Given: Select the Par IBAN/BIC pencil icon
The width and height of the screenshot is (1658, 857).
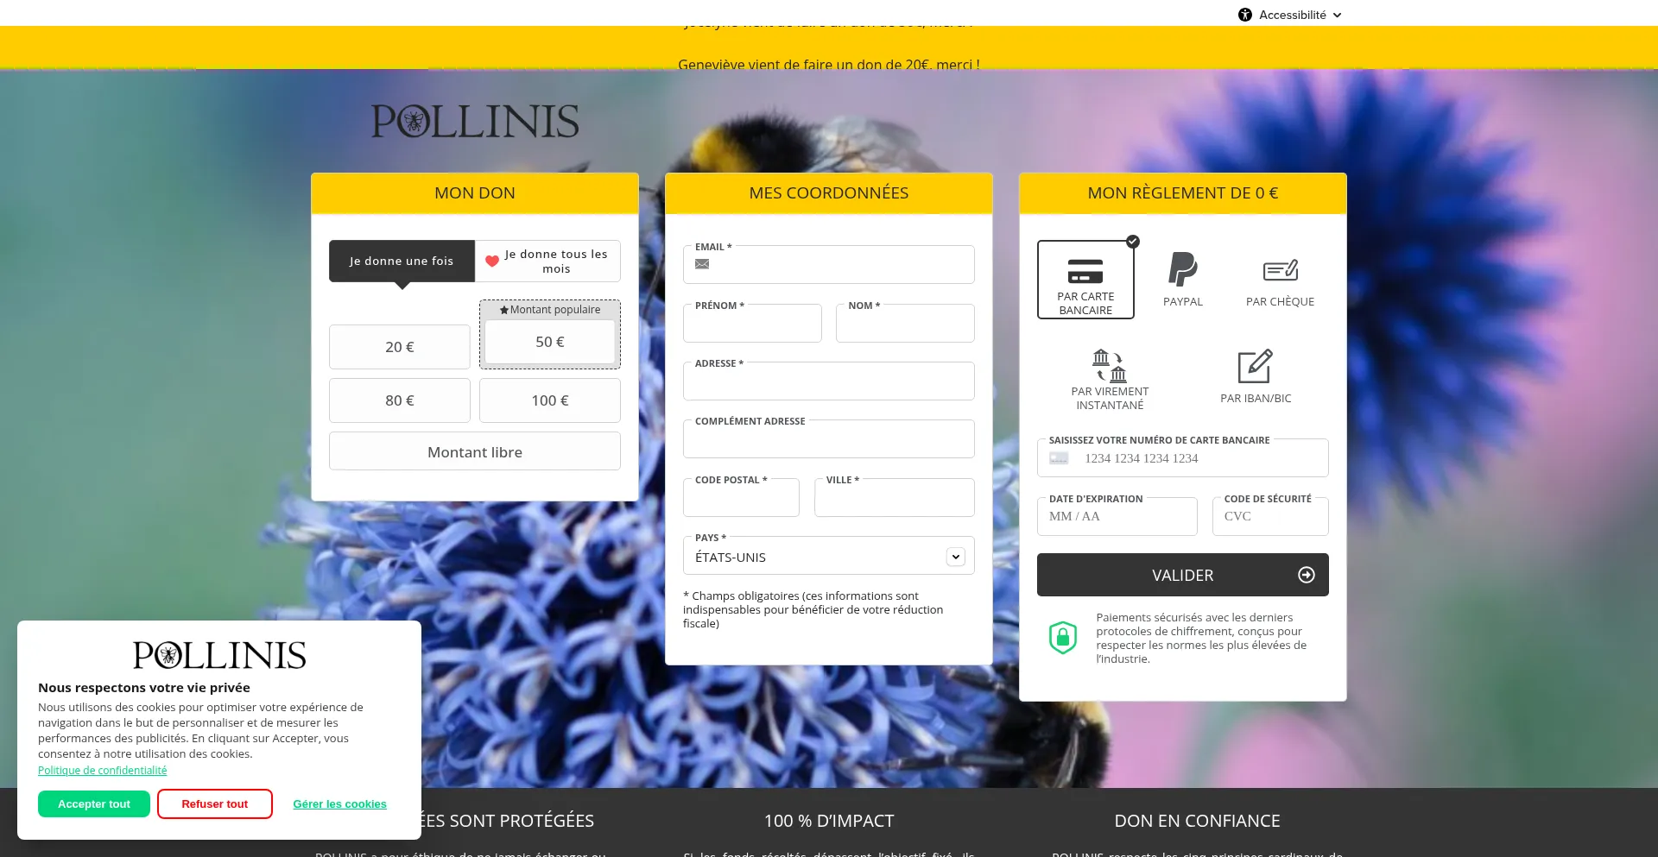Looking at the screenshot, I should [1256, 366].
